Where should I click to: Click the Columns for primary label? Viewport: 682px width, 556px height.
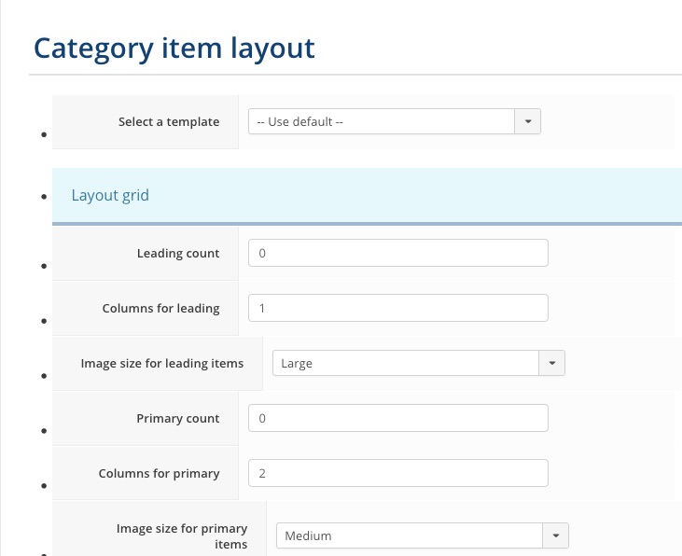pos(160,473)
